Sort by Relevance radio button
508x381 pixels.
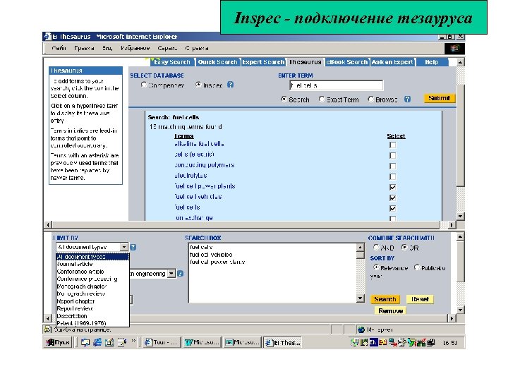pos(376,267)
